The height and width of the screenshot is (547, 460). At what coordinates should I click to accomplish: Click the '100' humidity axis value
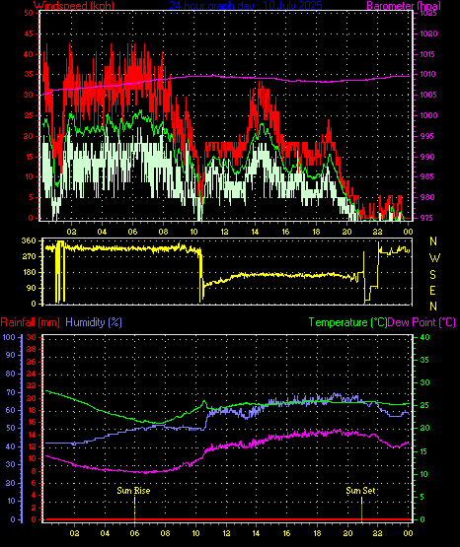coord(9,337)
